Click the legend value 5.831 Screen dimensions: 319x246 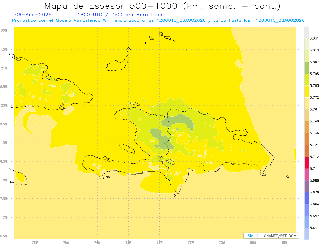tap(314, 38)
